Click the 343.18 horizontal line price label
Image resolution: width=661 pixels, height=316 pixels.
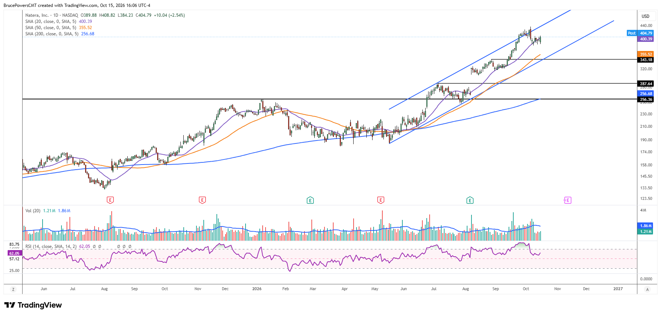pyautogui.click(x=646, y=60)
